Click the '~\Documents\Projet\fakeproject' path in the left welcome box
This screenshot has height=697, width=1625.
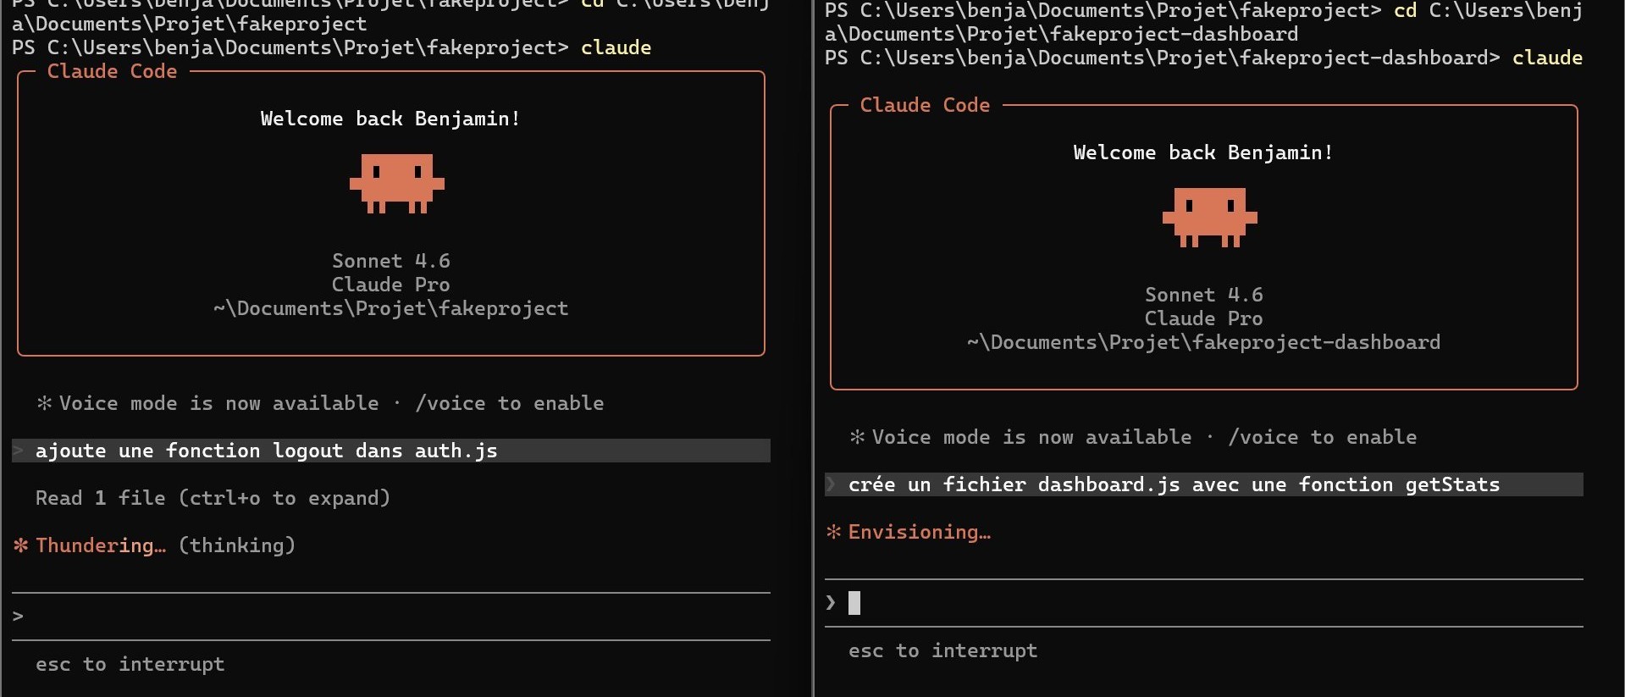click(x=391, y=308)
